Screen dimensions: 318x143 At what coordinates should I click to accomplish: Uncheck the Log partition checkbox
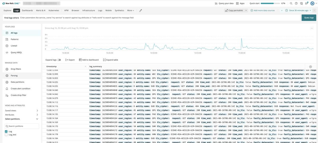6,131
